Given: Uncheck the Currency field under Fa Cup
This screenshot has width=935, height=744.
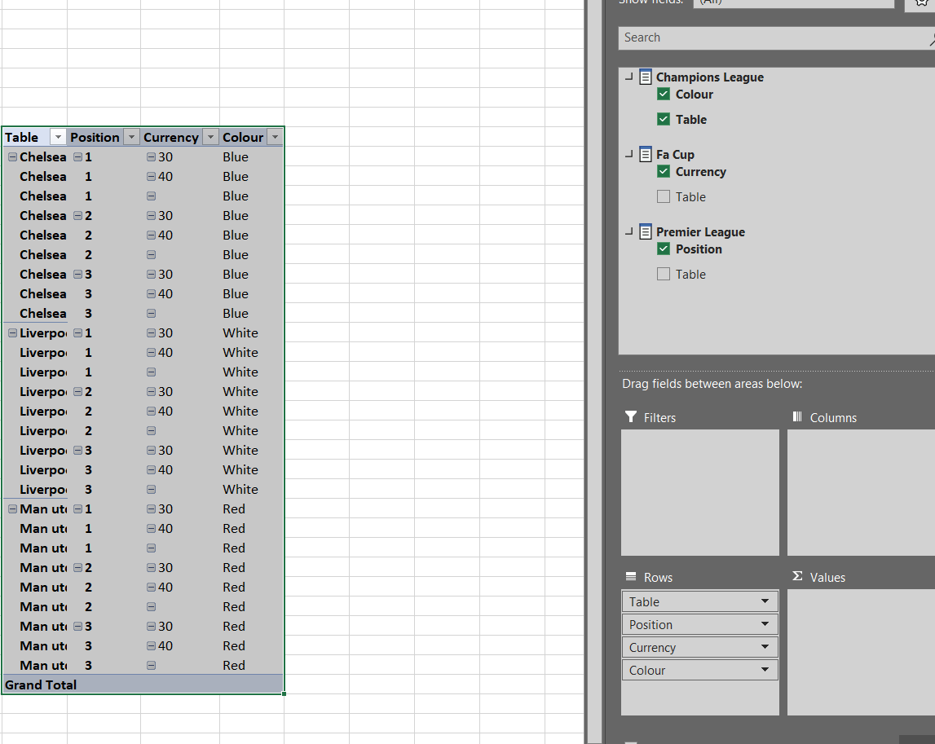Looking at the screenshot, I should tap(663, 171).
